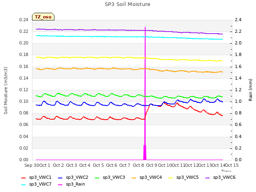Screen dimensions: 256x192
Task: Click the magenta rain spike peak
Action: click(x=145, y=28)
